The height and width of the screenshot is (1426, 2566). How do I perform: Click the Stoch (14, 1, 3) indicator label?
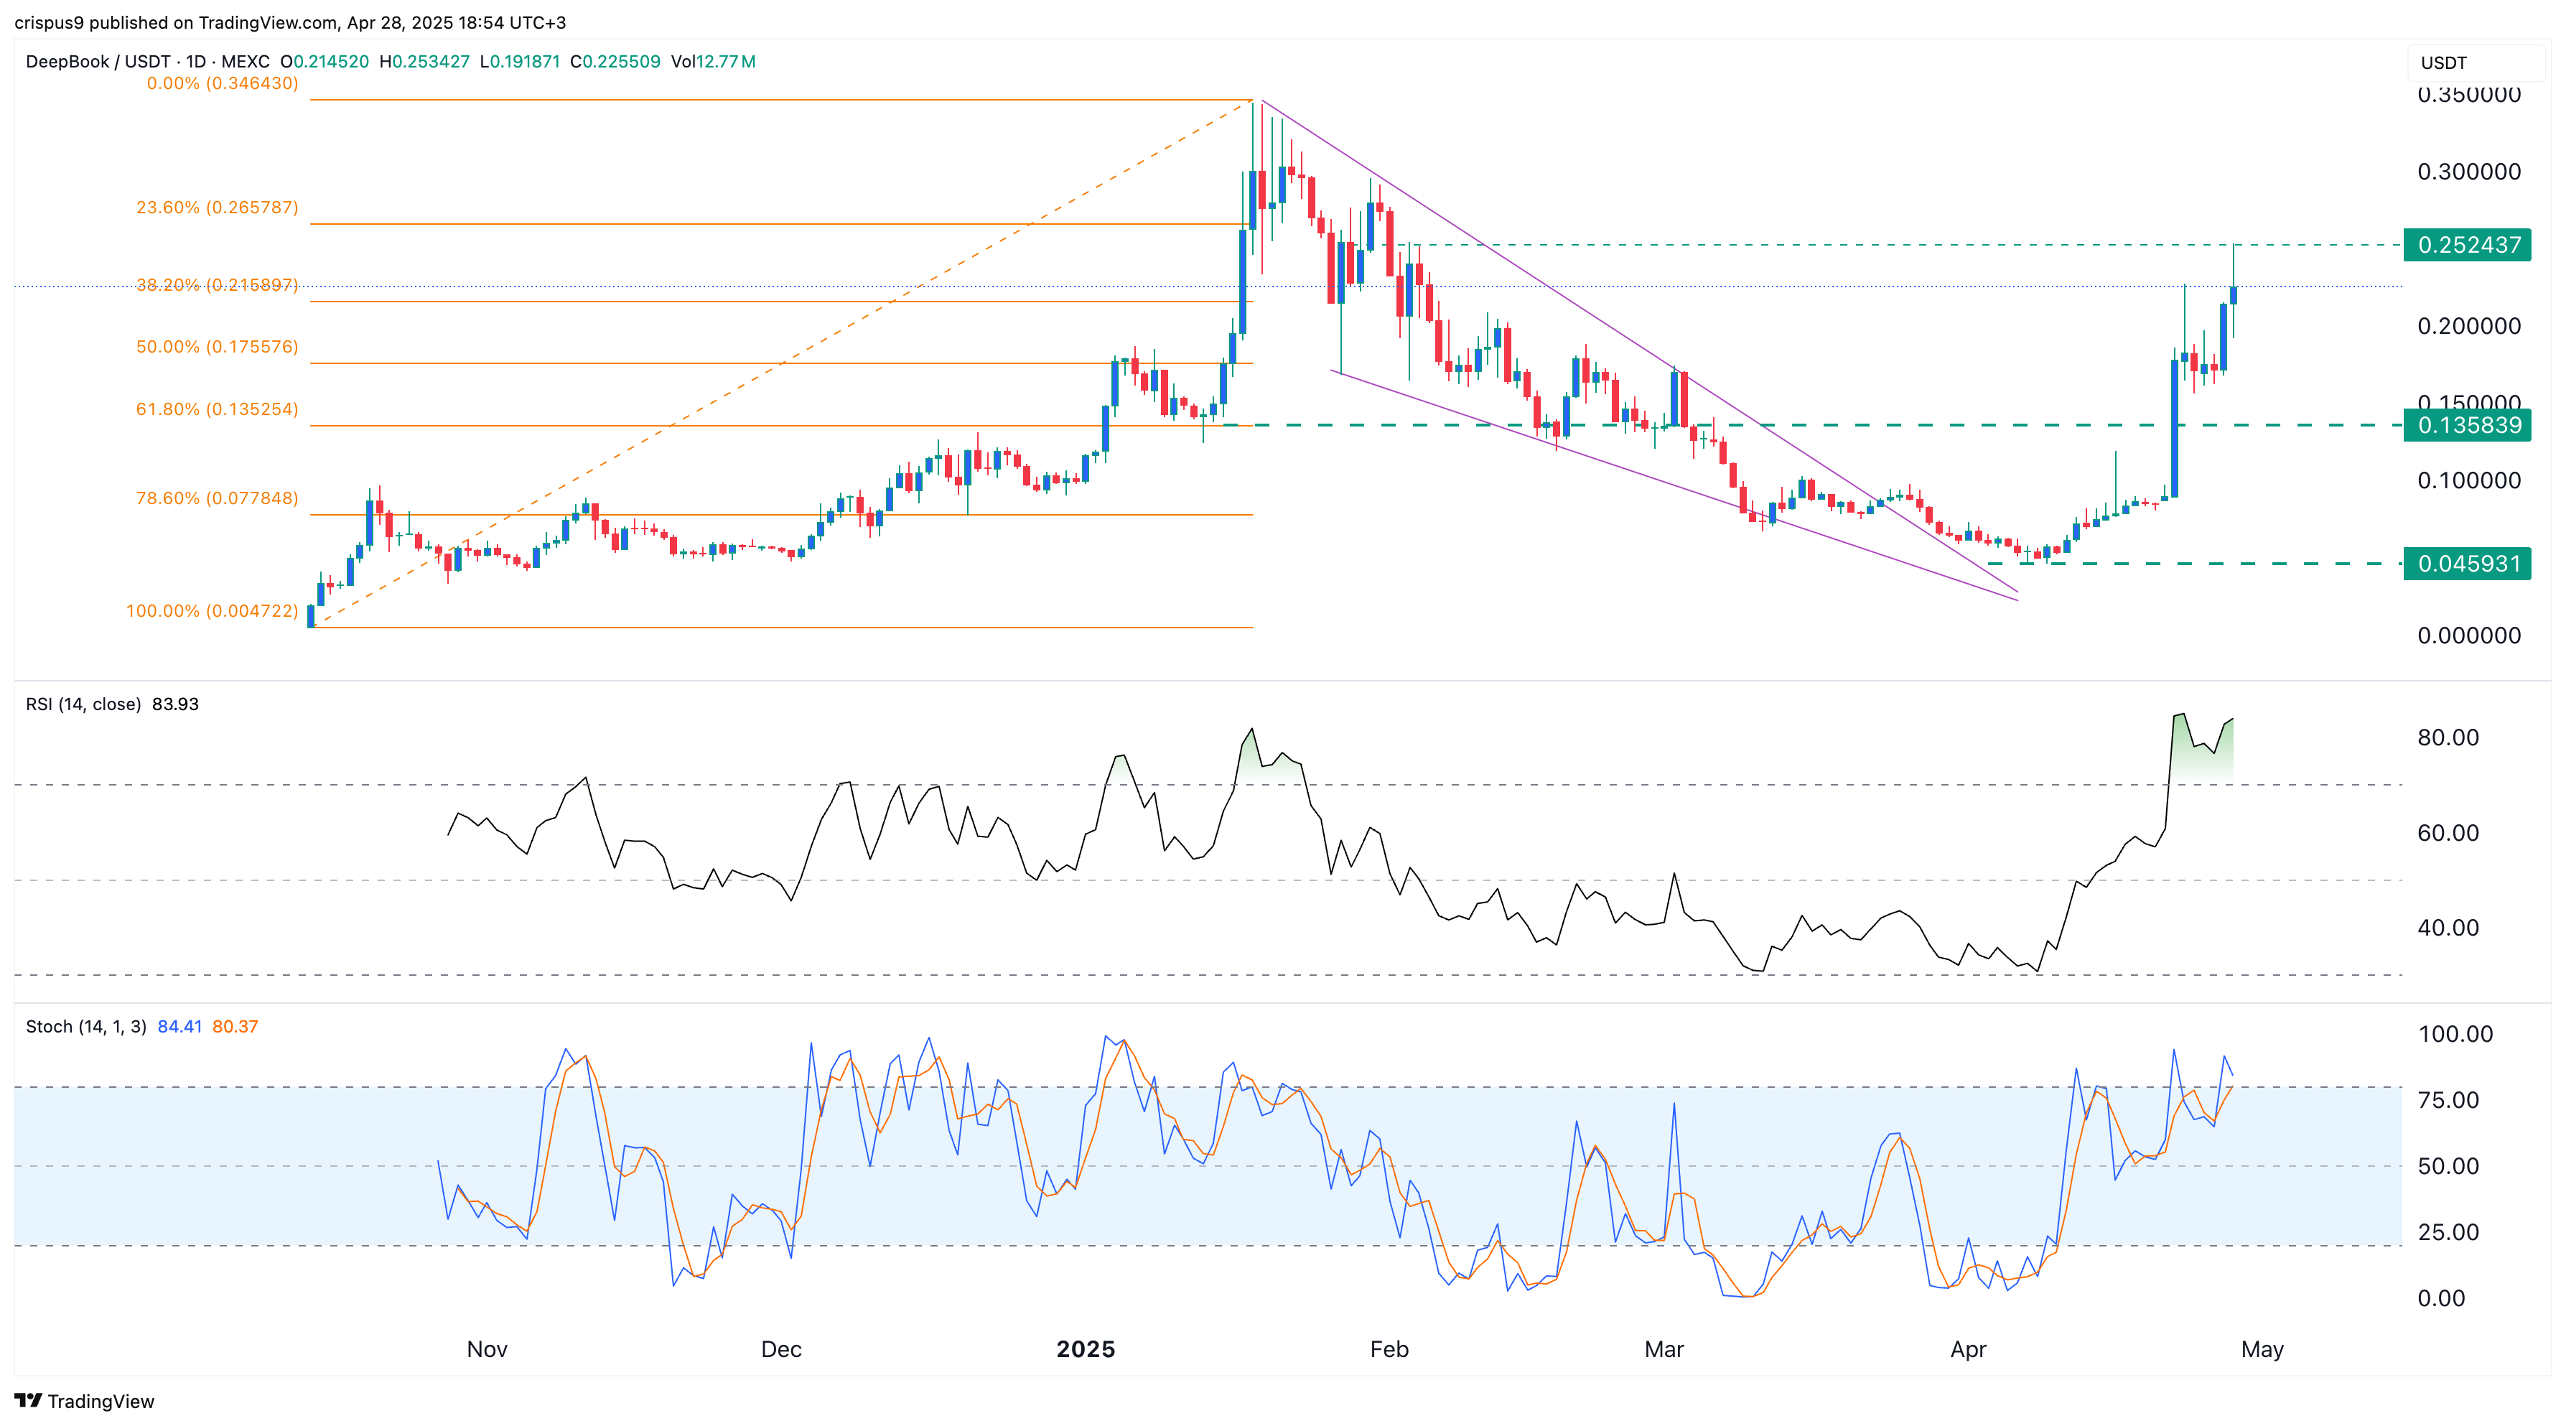pyautogui.click(x=85, y=1026)
